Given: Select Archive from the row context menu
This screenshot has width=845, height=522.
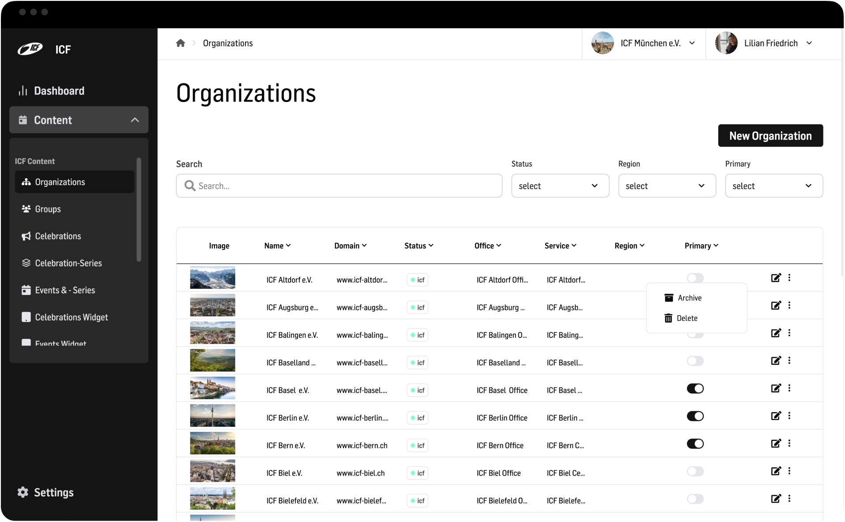Looking at the screenshot, I should [x=690, y=298].
